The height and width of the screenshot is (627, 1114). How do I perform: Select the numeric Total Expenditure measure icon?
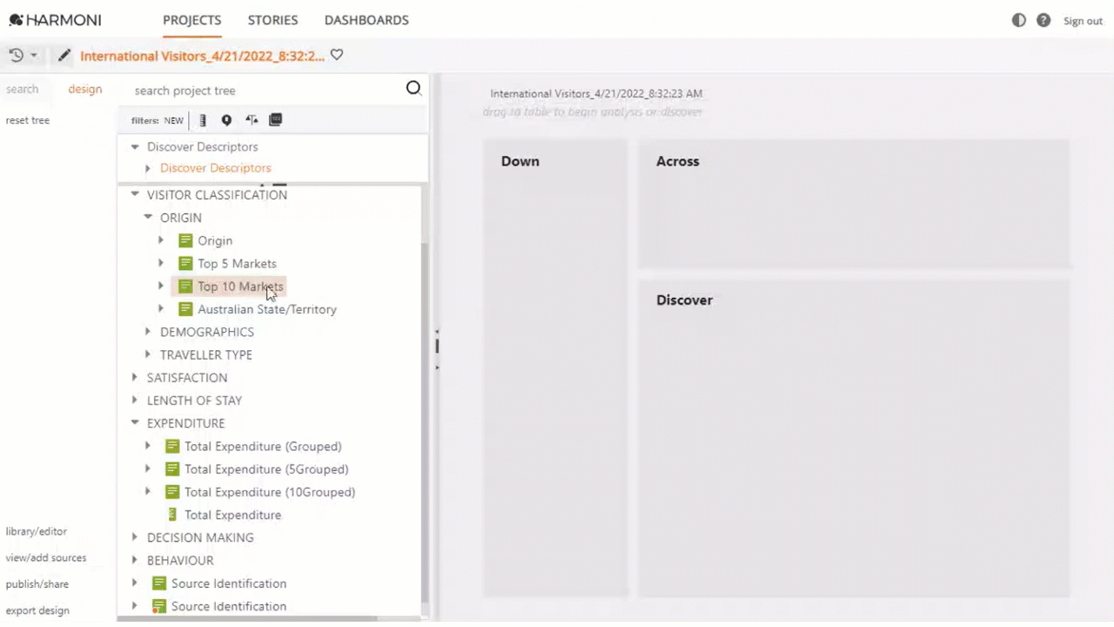[x=172, y=515]
